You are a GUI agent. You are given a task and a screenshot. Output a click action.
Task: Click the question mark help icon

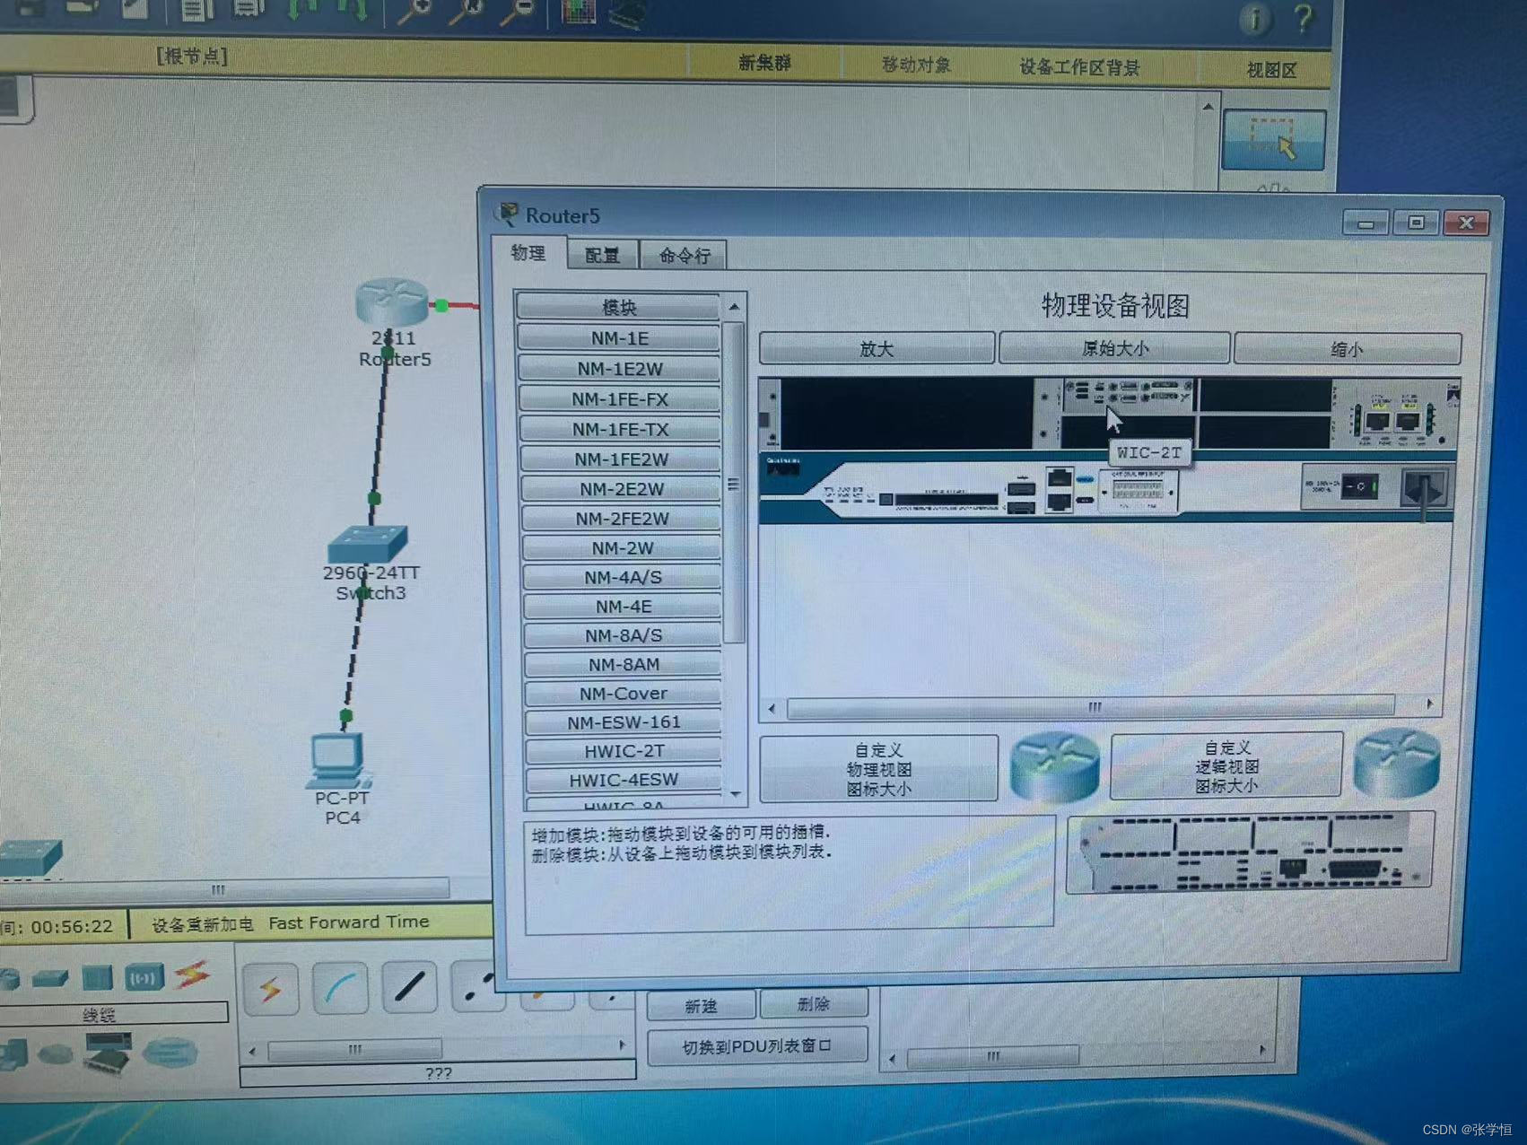1303,18
